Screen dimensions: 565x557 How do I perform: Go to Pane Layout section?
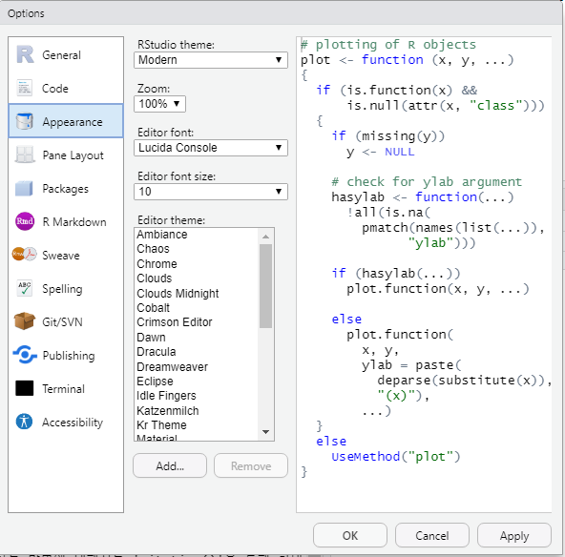tap(73, 155)
